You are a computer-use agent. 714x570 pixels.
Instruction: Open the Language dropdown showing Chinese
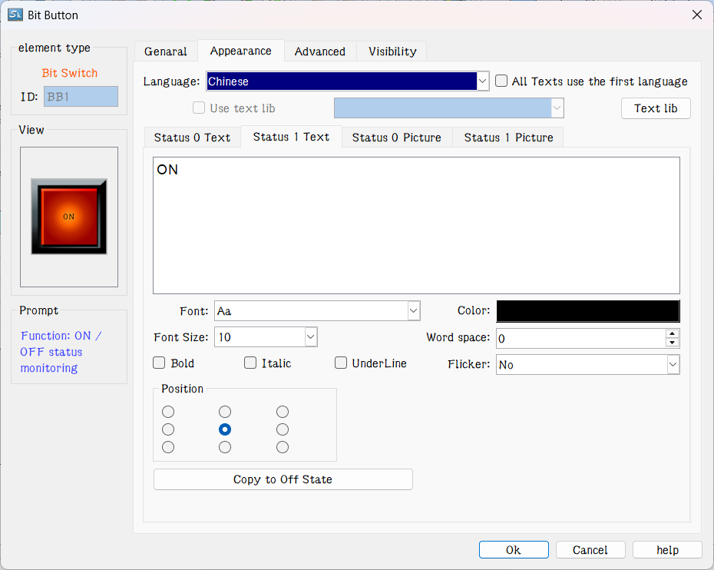pos(482,81)
